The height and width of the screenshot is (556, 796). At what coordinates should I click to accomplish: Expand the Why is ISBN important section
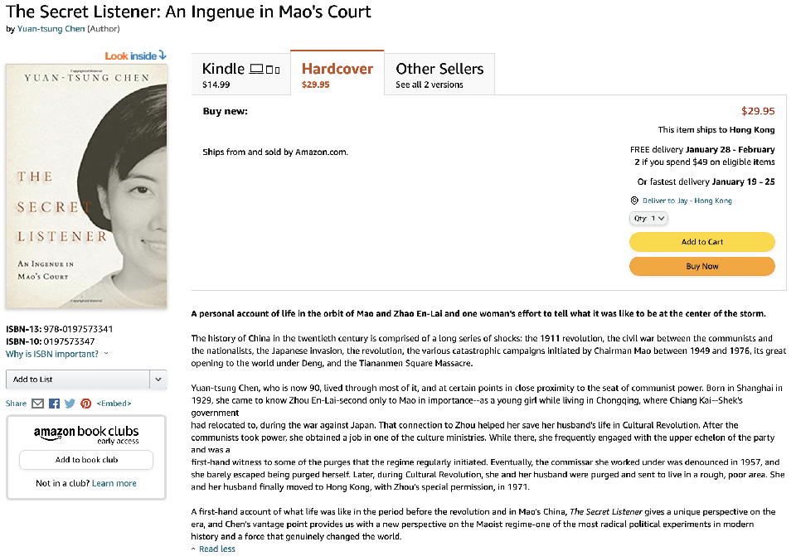pyautogui.click(x=57, y=354)
